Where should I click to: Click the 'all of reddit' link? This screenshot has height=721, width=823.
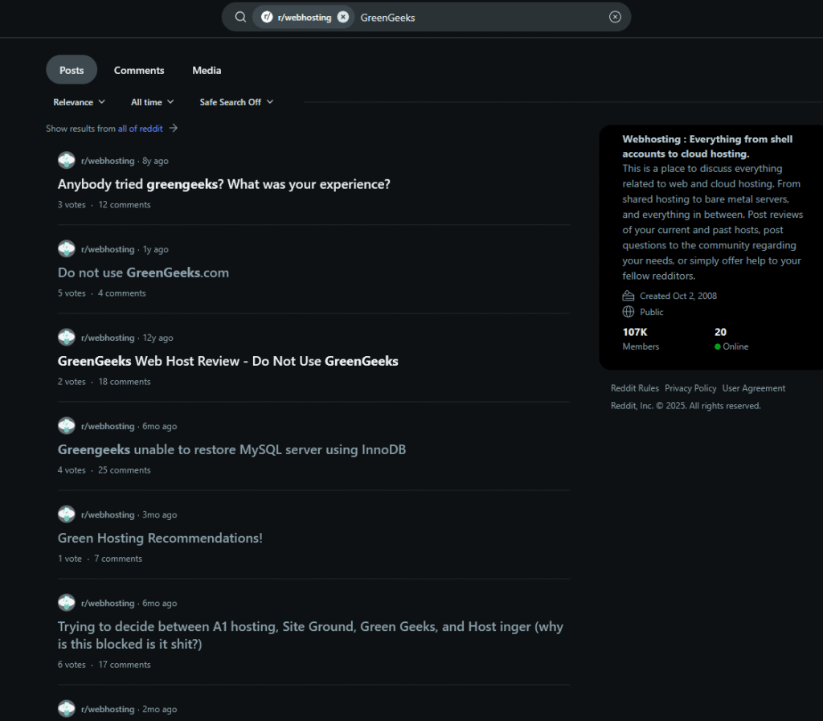pos(141,129)
